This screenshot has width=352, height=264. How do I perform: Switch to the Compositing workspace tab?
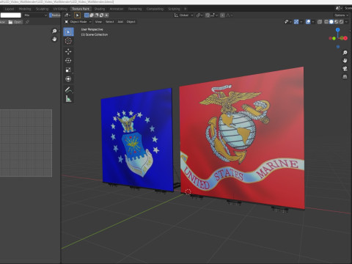click(155, 9)
